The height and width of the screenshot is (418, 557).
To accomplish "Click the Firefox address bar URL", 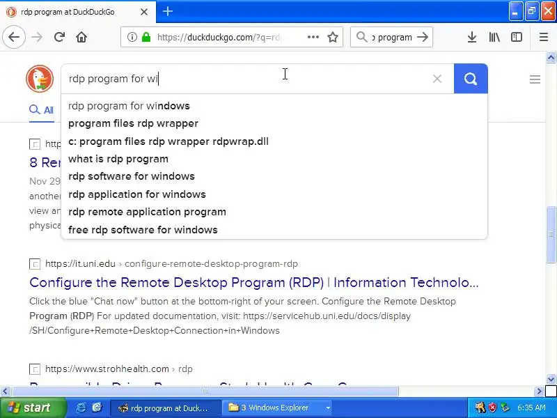I will 219,38.
